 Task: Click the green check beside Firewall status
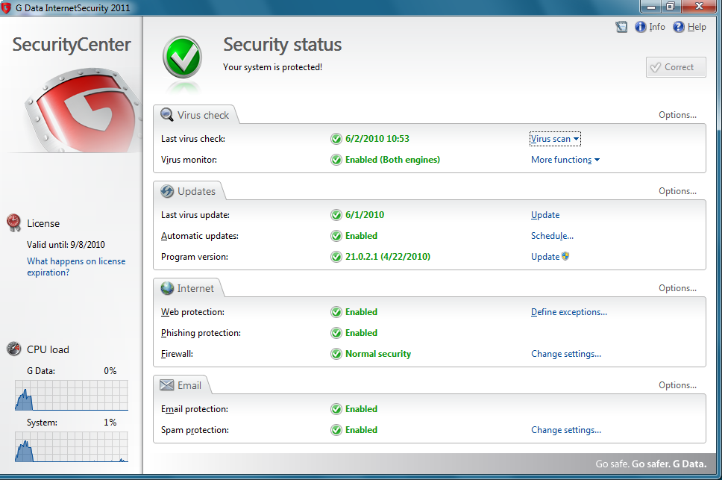pyautogui.click(x=336, y=354)
